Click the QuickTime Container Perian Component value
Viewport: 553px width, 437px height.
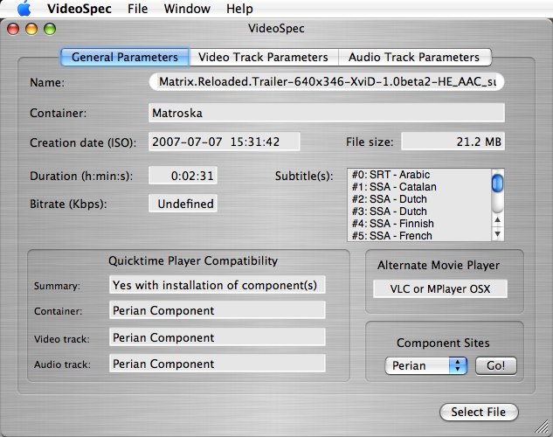tap(218, 310)
